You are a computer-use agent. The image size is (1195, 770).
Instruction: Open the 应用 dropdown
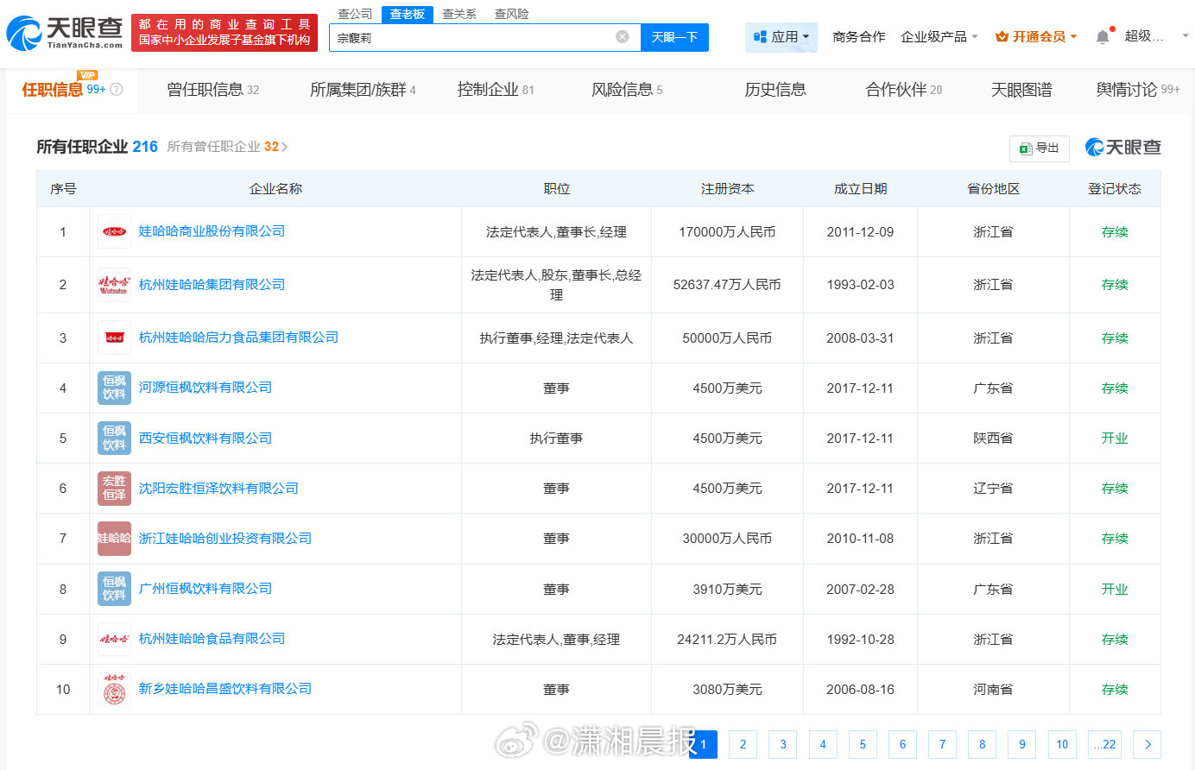coord(781,37)
